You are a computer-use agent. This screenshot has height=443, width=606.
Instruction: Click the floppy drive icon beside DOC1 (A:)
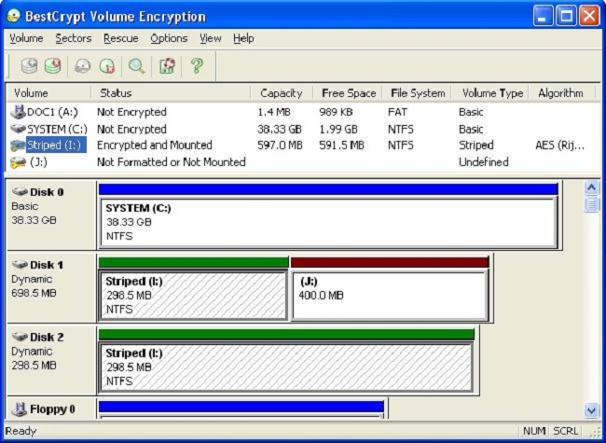point(18,112)
